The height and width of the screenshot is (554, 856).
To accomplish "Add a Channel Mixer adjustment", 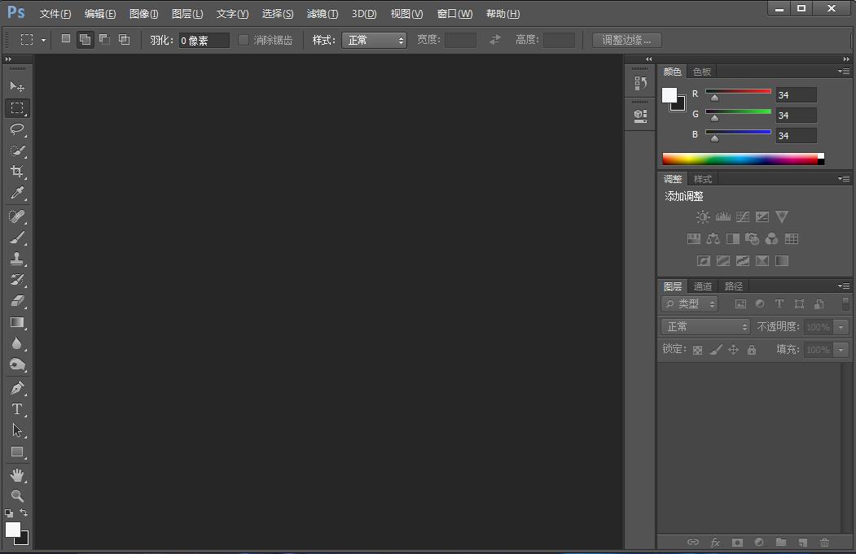I will [x=771, y=239].
